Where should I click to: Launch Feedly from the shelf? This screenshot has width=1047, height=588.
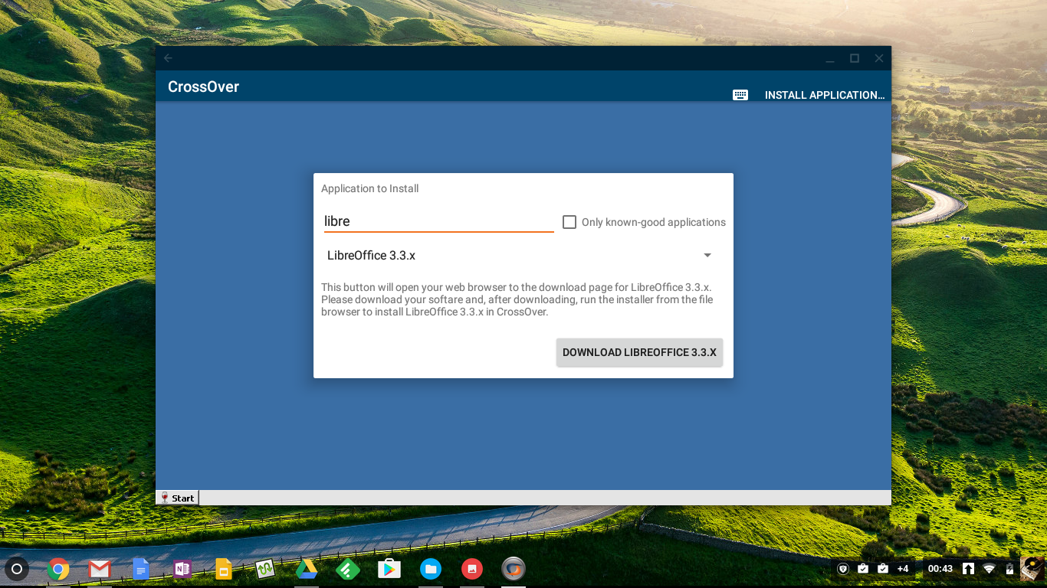[348, 569]
